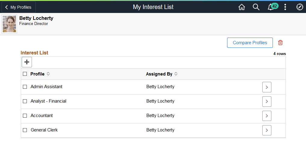Open the Analyst - Financial row arrow

pos(267,101)
